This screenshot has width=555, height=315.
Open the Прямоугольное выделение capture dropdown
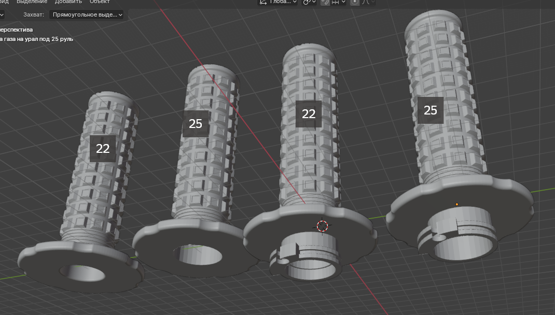click(x=87, y=15)
